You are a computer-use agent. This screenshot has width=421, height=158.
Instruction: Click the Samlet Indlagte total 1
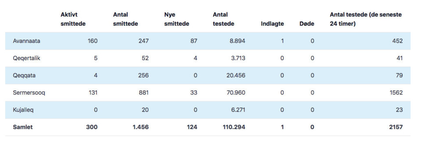pos(282,127)
